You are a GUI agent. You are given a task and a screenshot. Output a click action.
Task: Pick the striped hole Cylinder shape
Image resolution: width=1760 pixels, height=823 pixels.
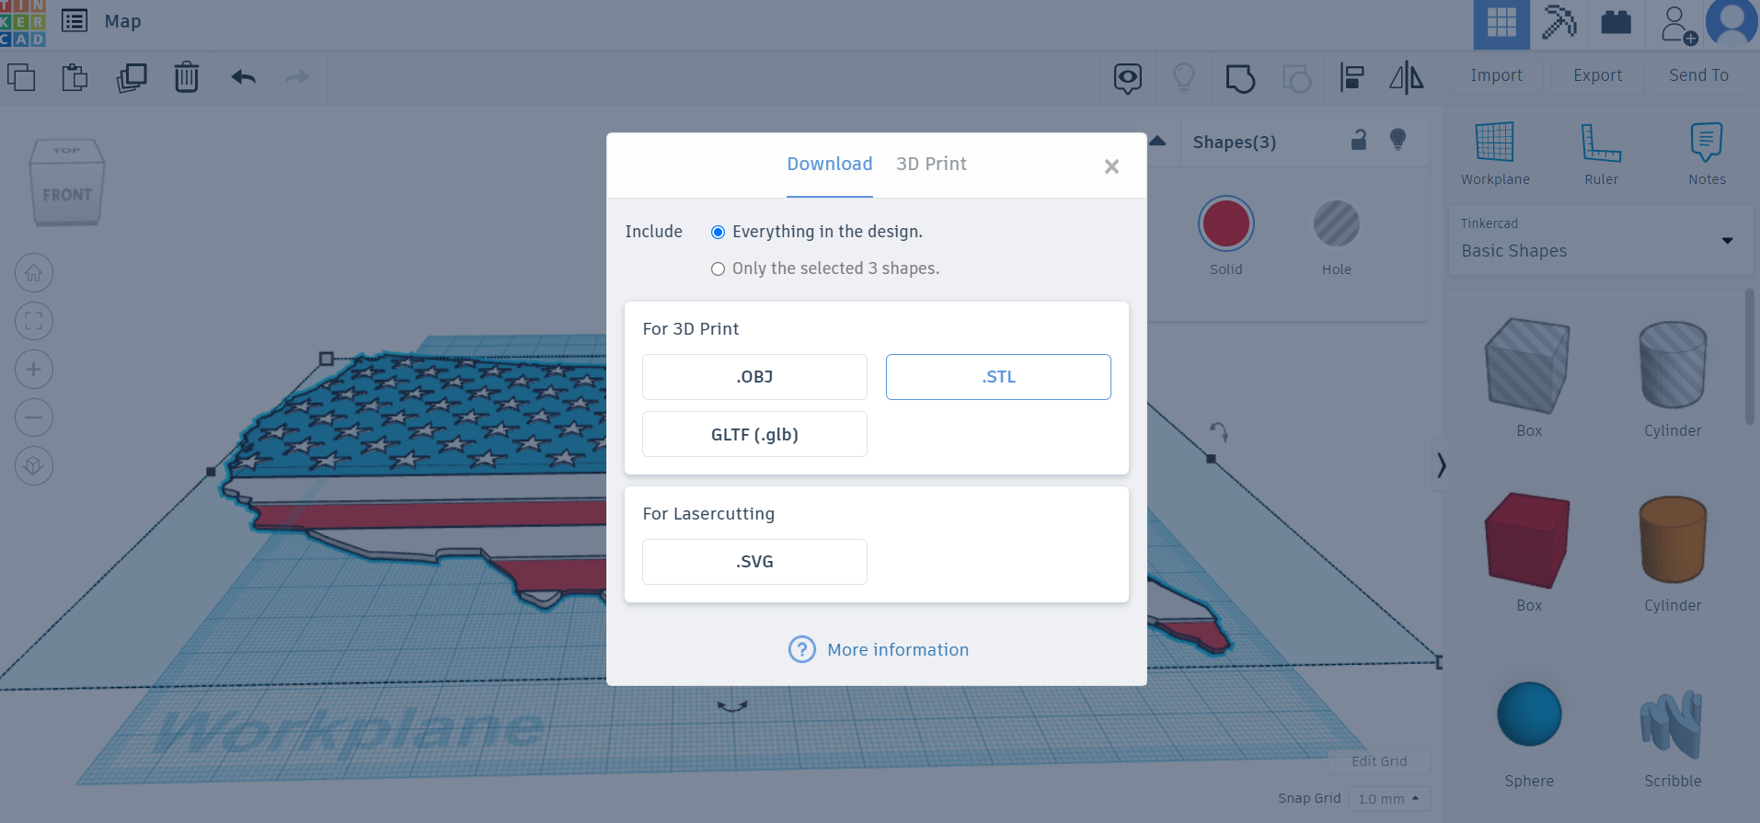(1673, 364)
